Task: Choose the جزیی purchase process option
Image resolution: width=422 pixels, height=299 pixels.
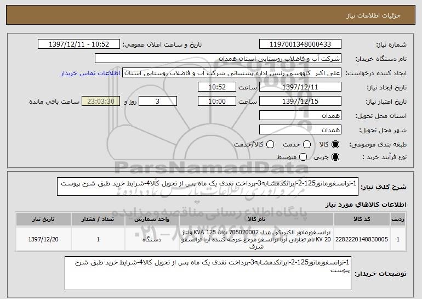Action: pos(335,157)
